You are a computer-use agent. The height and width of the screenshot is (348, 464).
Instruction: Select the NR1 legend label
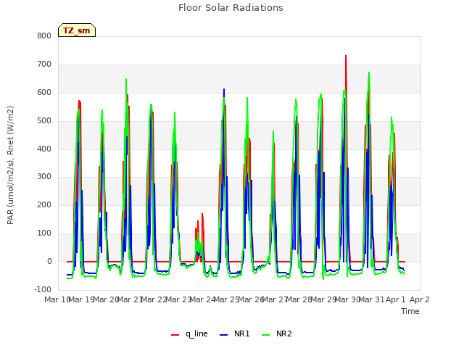point(241,333)
